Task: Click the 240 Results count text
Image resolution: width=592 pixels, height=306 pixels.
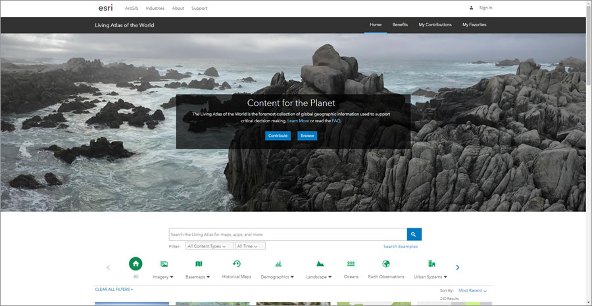Action: coord(449,299)
